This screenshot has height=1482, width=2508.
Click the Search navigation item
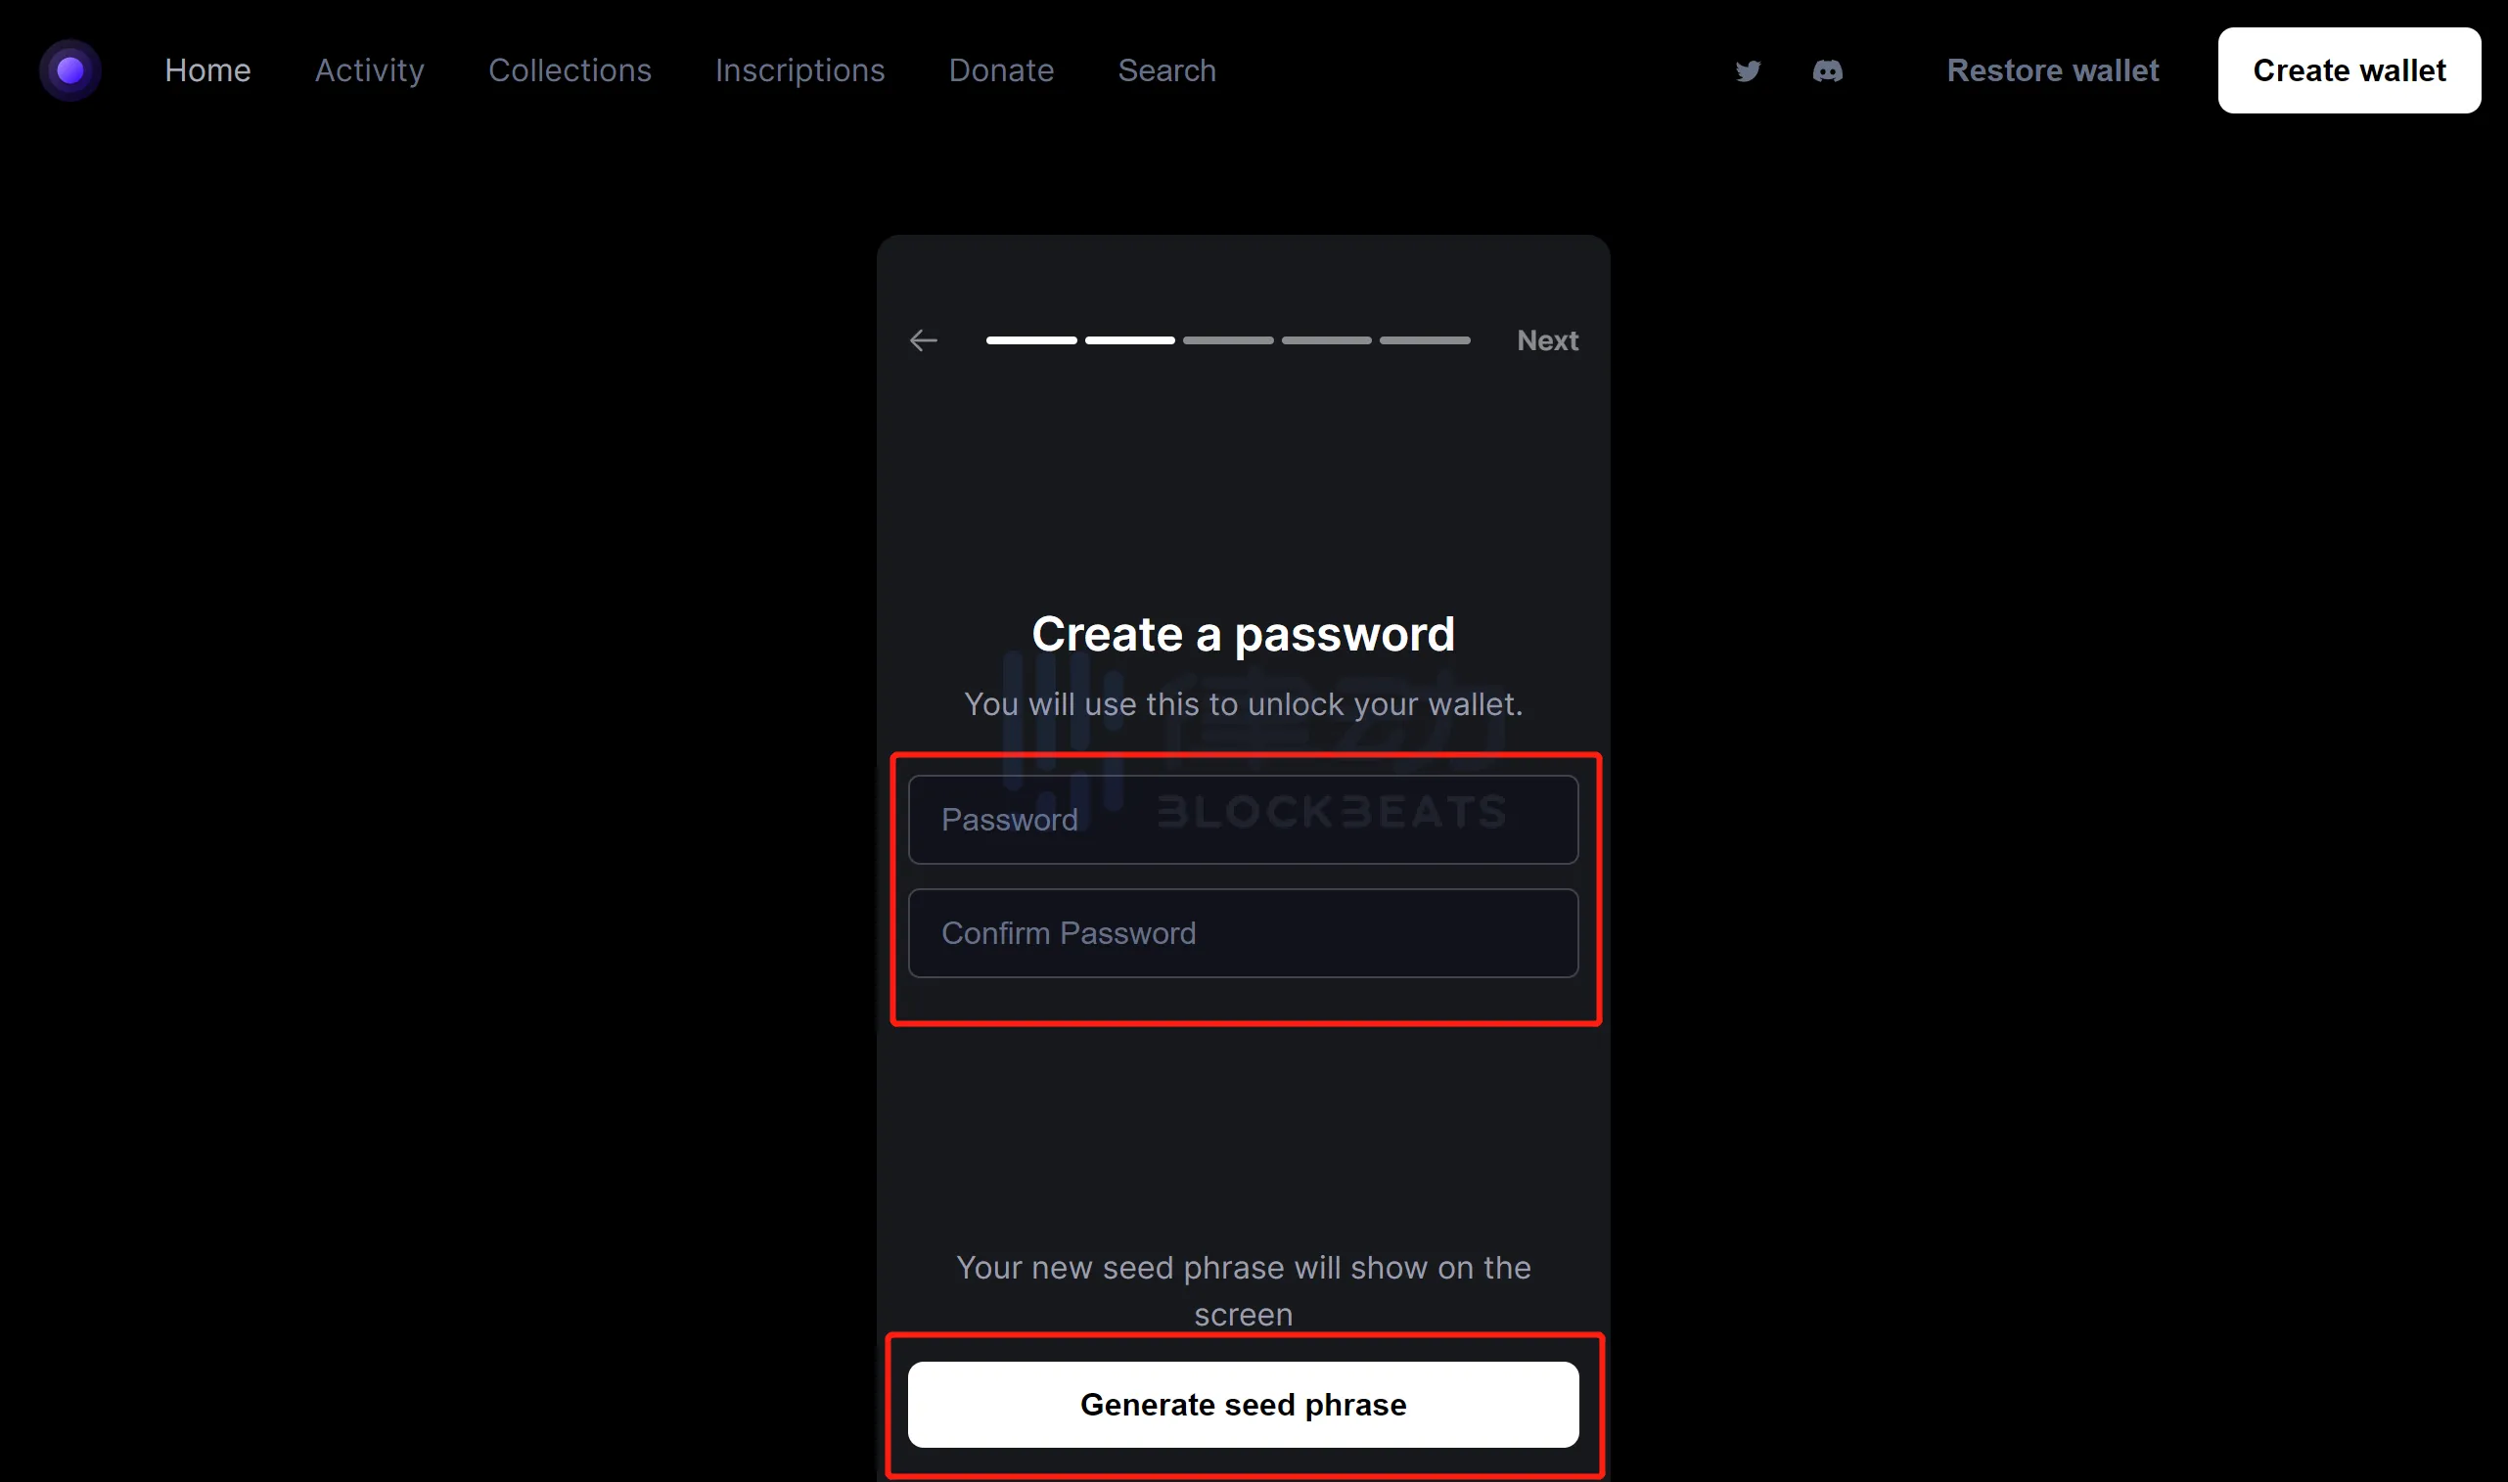[1166, 70]
